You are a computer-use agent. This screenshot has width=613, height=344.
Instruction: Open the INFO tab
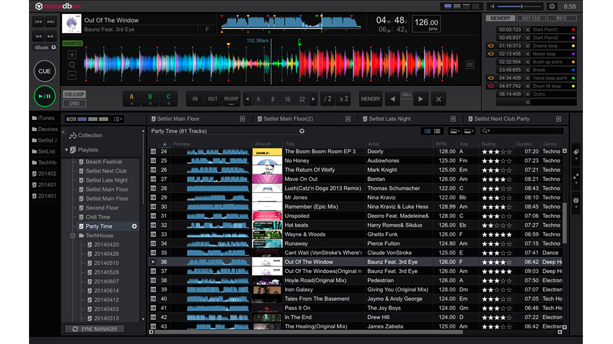[562, 19]
